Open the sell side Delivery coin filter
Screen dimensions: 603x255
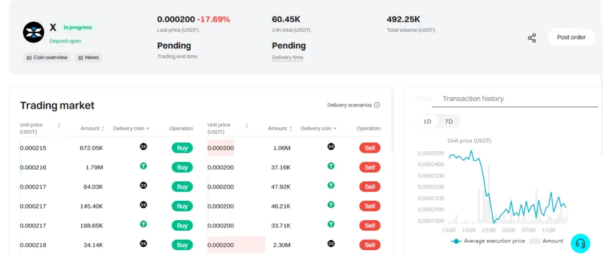[x=319, y=128]
